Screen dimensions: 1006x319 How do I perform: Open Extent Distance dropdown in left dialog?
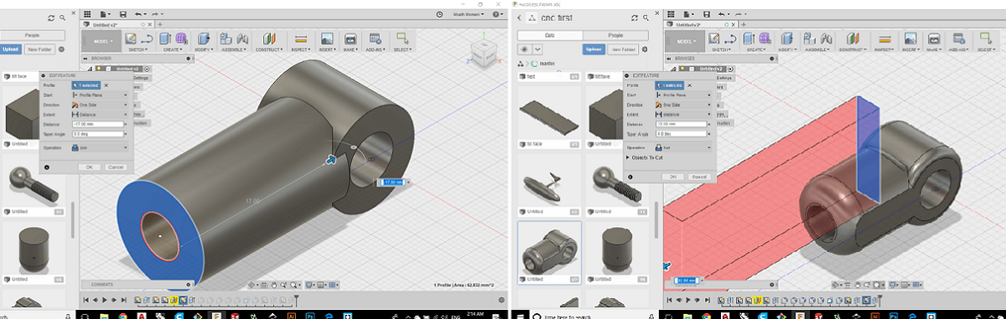point(101,115)
